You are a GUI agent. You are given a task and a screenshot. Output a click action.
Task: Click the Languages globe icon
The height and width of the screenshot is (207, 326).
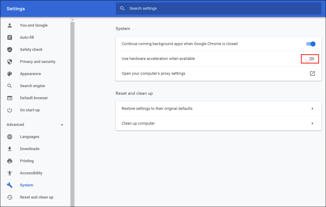tap(10, 137)
